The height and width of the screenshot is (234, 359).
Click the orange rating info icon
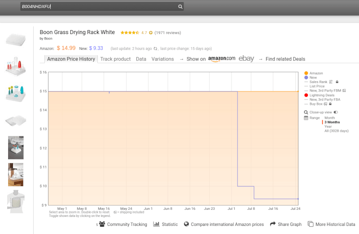pos(151,33)
